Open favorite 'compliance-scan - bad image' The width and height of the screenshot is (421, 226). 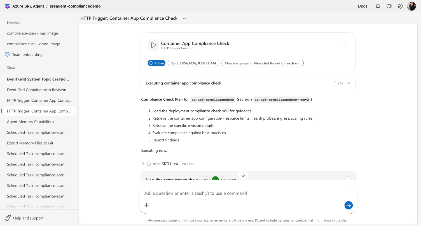coord(32,33)
